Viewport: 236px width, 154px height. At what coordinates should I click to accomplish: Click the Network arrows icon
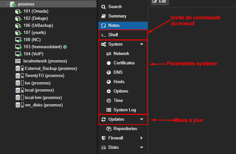109,54
